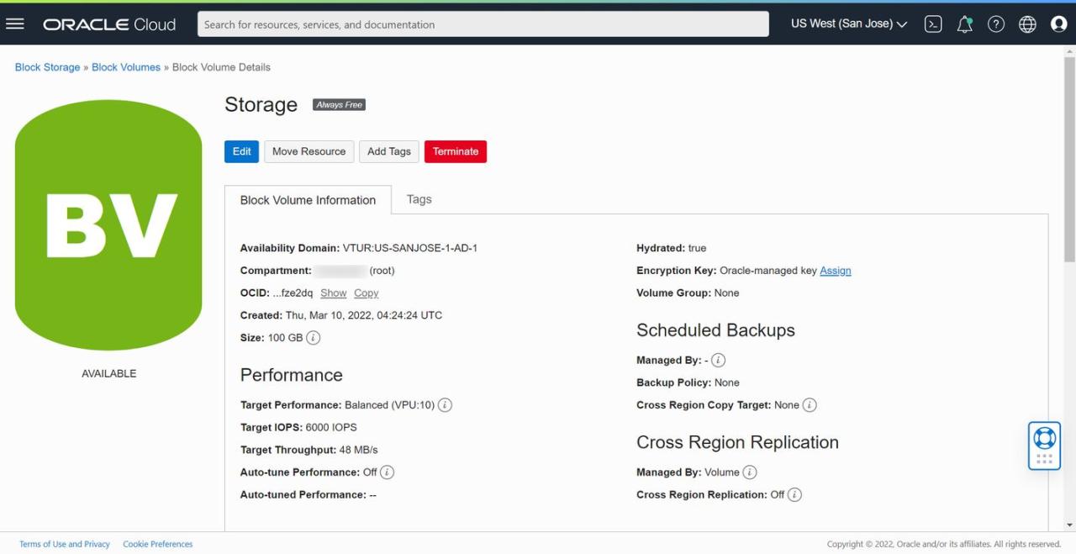Focus the resources search field
Viewport: 1076px width, 554px height.
pyautogui.click(x=483, y=24)
